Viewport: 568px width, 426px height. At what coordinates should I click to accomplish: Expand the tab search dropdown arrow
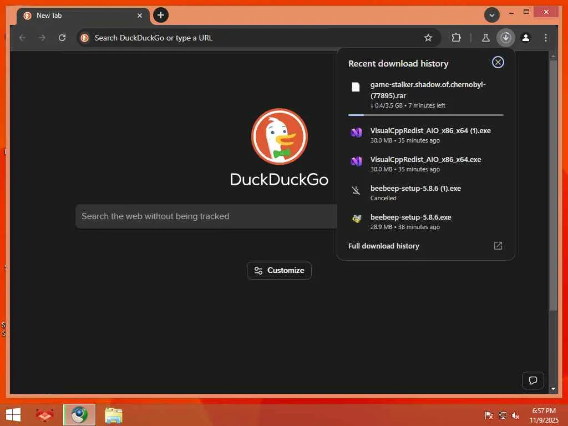(491, 15)
